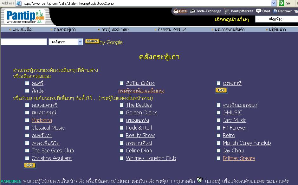This screenshot has height=185, width=298.
Task: Open the คนเล่นดนตรี link
Action: tap(44, 105)
